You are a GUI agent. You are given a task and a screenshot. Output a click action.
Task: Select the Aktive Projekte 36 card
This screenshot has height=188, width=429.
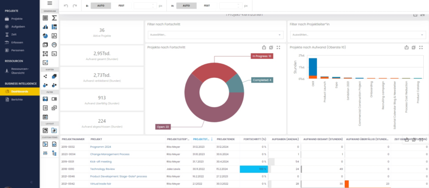click(x=102, y=32)
